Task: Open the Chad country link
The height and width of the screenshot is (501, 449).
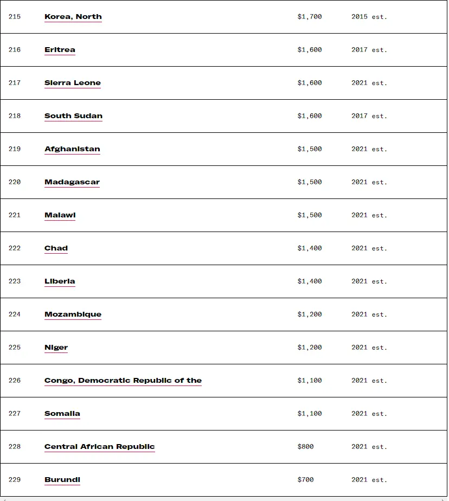Action: [x=56, y=248]
